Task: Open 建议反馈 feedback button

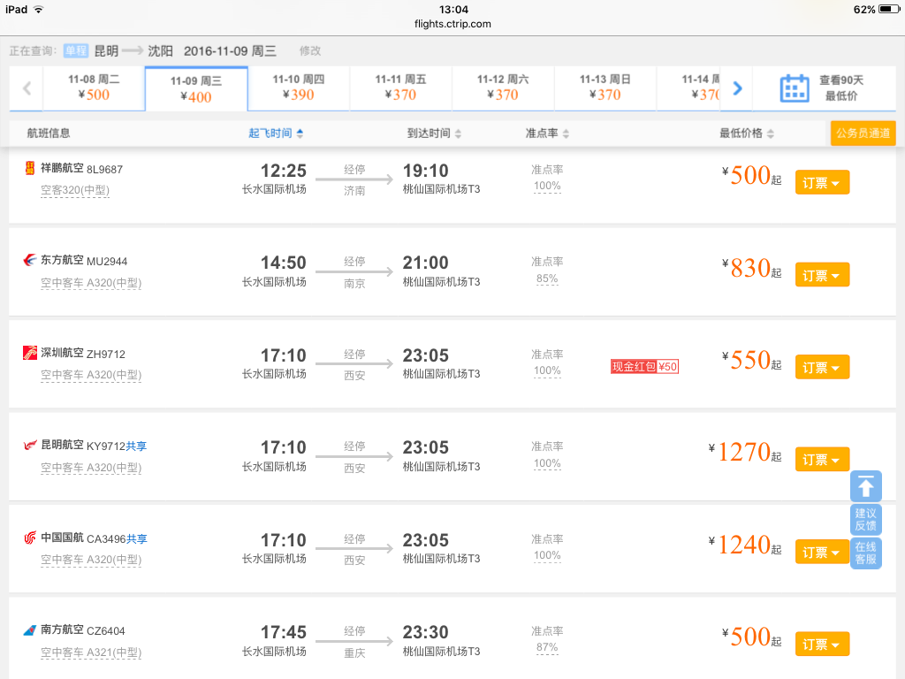Action: click(x=866, y=519)
